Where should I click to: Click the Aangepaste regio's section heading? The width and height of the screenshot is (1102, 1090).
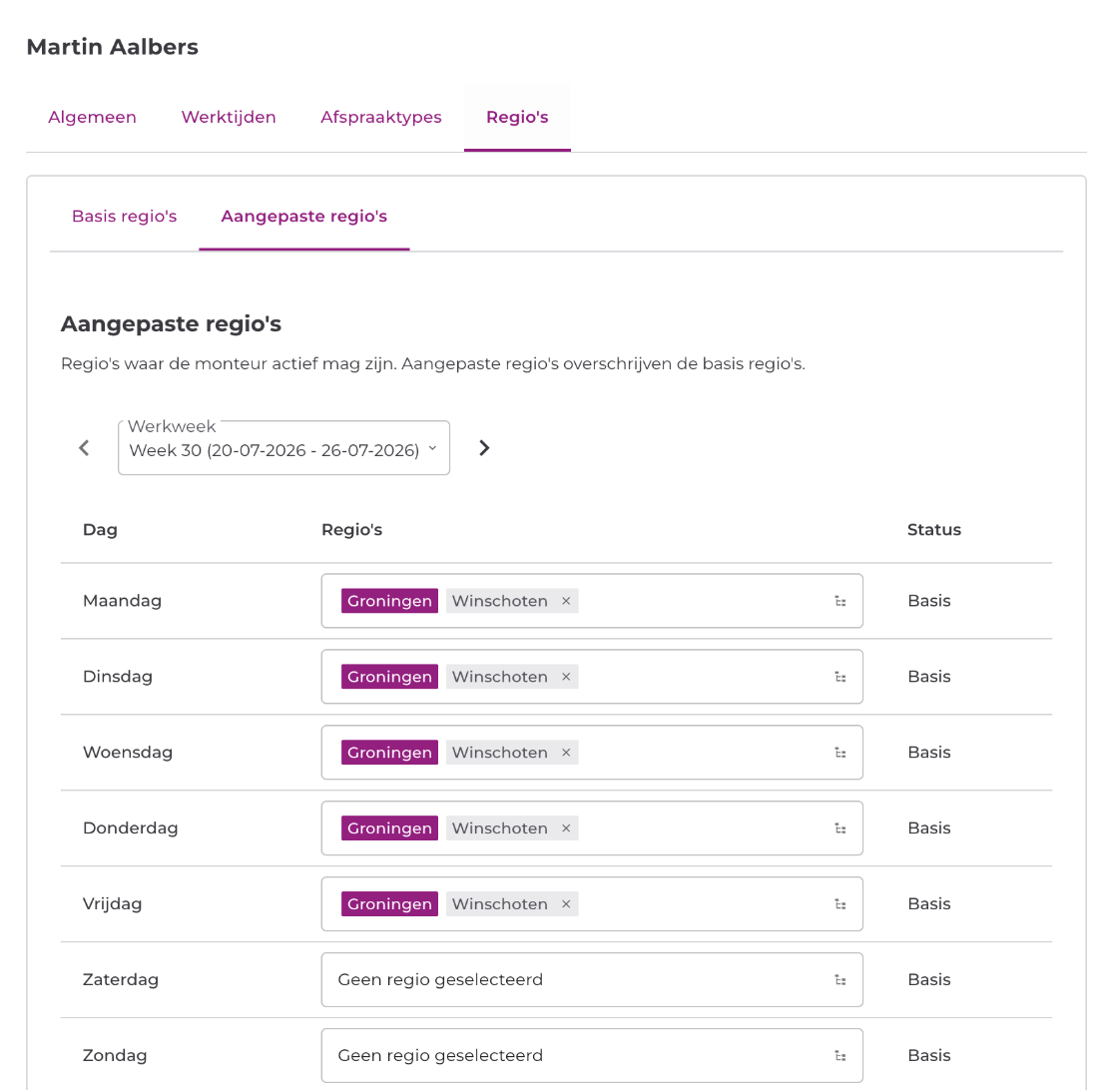pyautogui.click(x=171, y=324)
